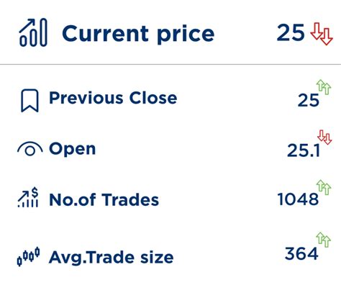This screenshot has width=341, height=298.
Task: Click the average trade size value 364
Action: point(301,253)
